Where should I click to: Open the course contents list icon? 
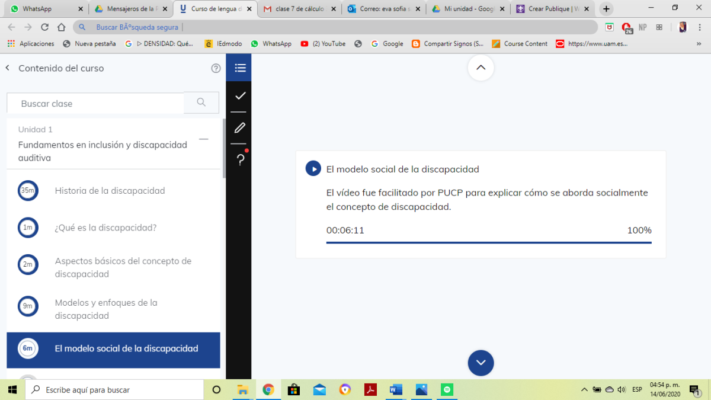click(240, 68)
